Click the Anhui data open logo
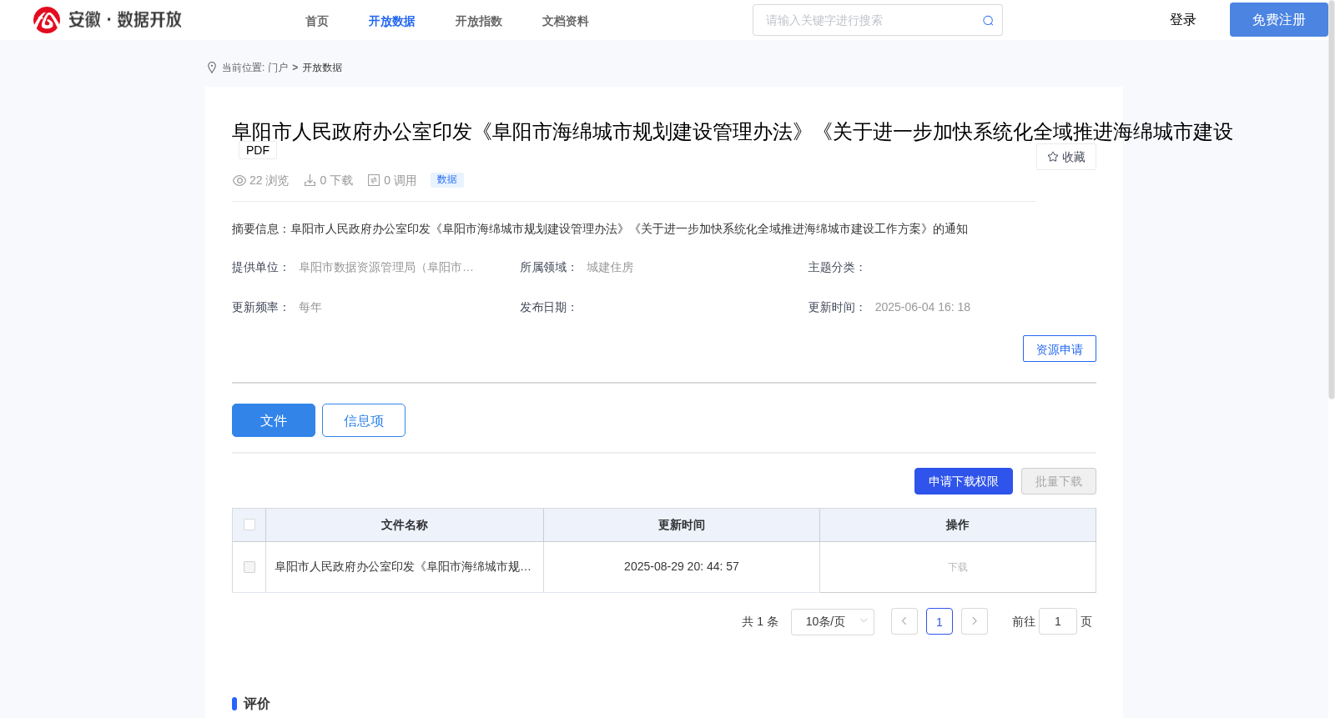 108,20
